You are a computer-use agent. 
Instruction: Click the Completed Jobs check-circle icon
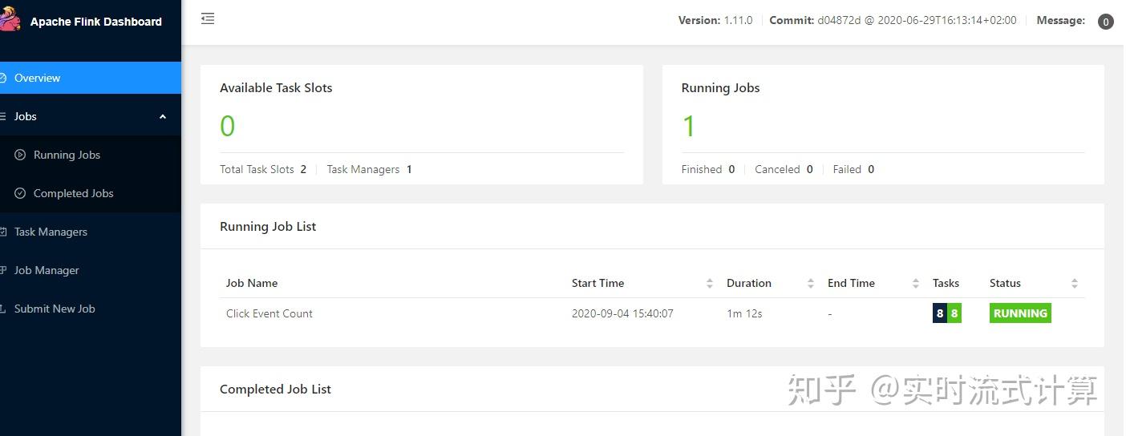pyautogui.click(x=20, y=193)
